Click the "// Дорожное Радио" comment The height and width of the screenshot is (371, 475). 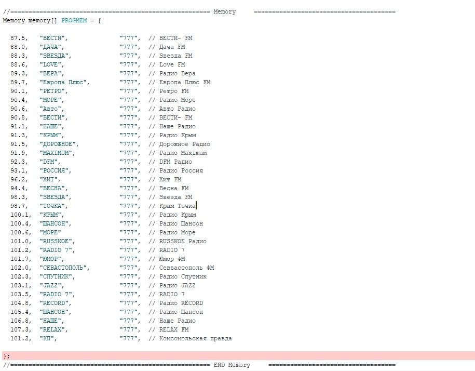(x=179, y=144)
